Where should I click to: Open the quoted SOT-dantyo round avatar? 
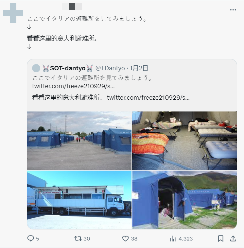click(36, 68)
